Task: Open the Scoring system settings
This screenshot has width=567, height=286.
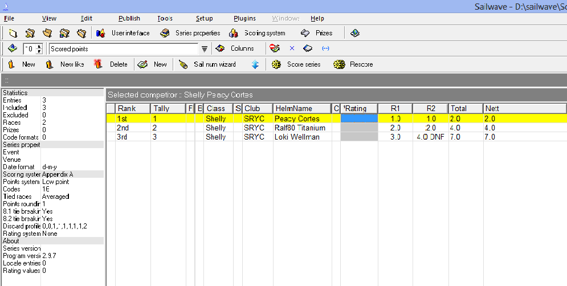Action: tap(258, 33)
